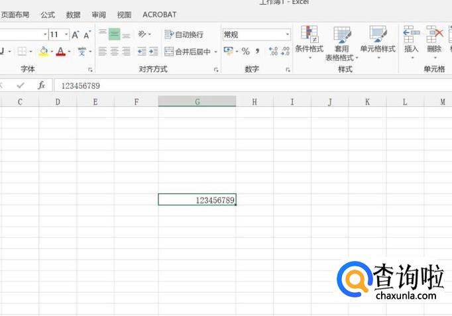
Task: Toggle middle vertical alignment
Action: pos(114,34)
